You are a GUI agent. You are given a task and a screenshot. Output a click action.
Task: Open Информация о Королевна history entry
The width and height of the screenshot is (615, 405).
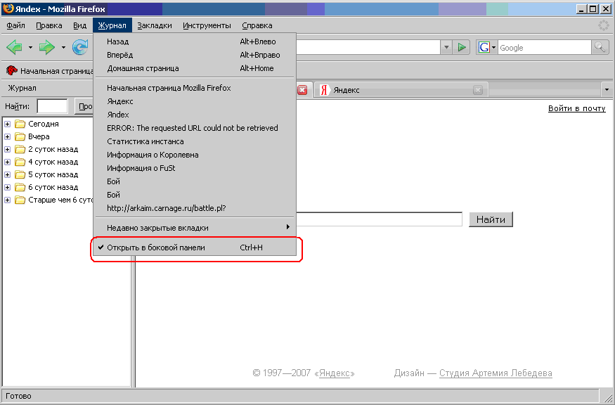195,155
